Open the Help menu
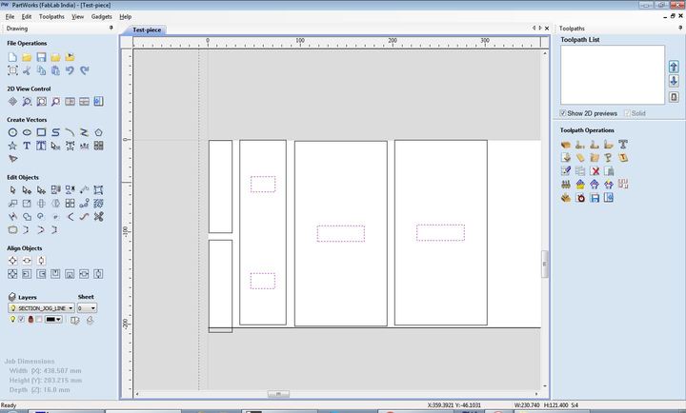686x413 pixels. pos(126,16)
